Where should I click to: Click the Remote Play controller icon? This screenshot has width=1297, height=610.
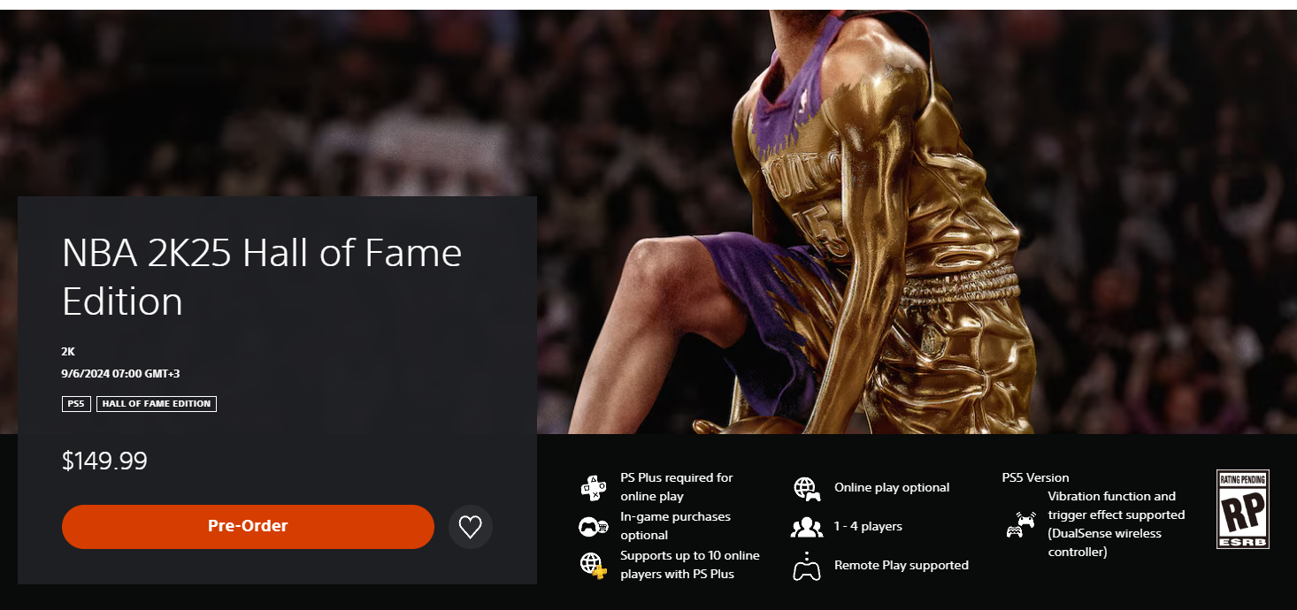click(x=806, y=566)
